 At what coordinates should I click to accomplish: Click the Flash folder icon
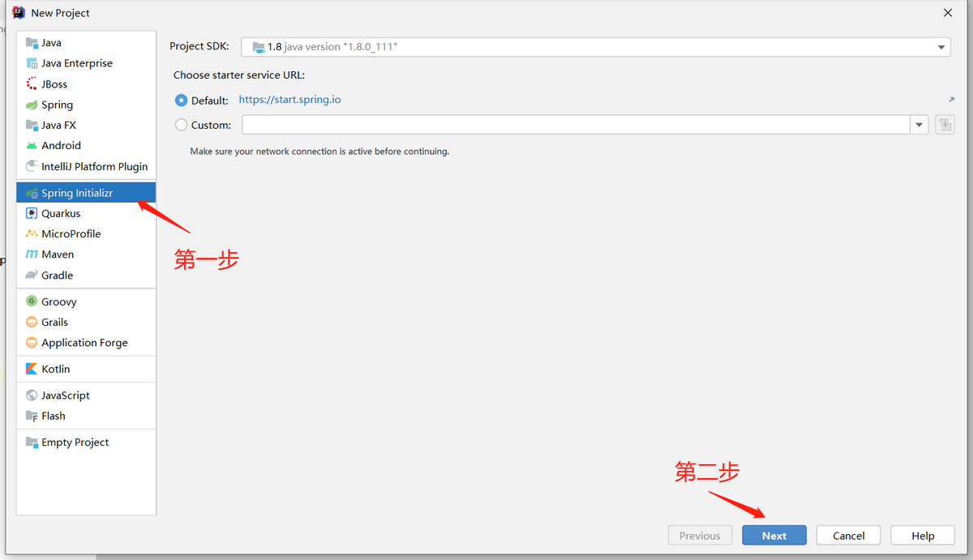[32, 416]
